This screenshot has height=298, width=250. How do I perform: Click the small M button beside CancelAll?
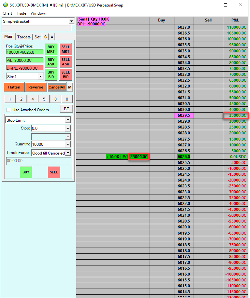tap(70, 87)
